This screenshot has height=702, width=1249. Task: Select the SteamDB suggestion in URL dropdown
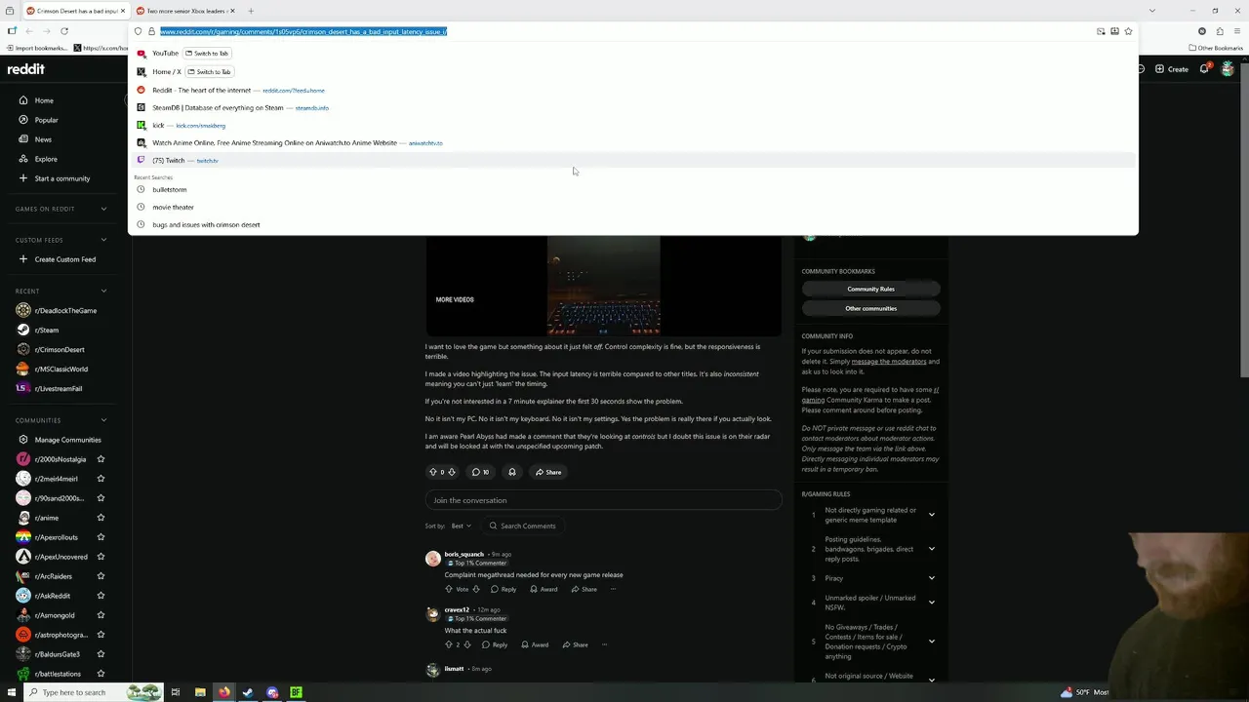632,107
